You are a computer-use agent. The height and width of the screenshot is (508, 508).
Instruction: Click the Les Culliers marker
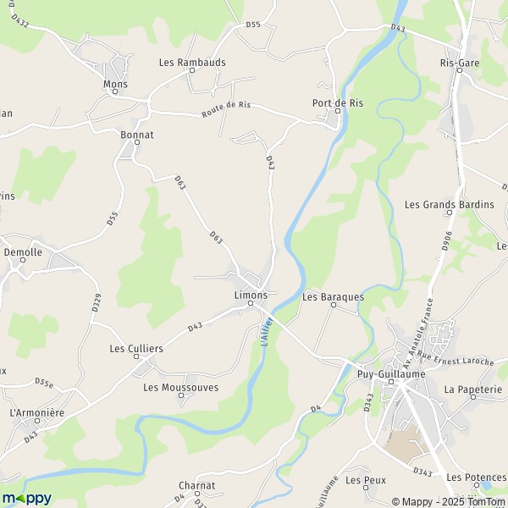pyautogui.click(x=136, y=356)
